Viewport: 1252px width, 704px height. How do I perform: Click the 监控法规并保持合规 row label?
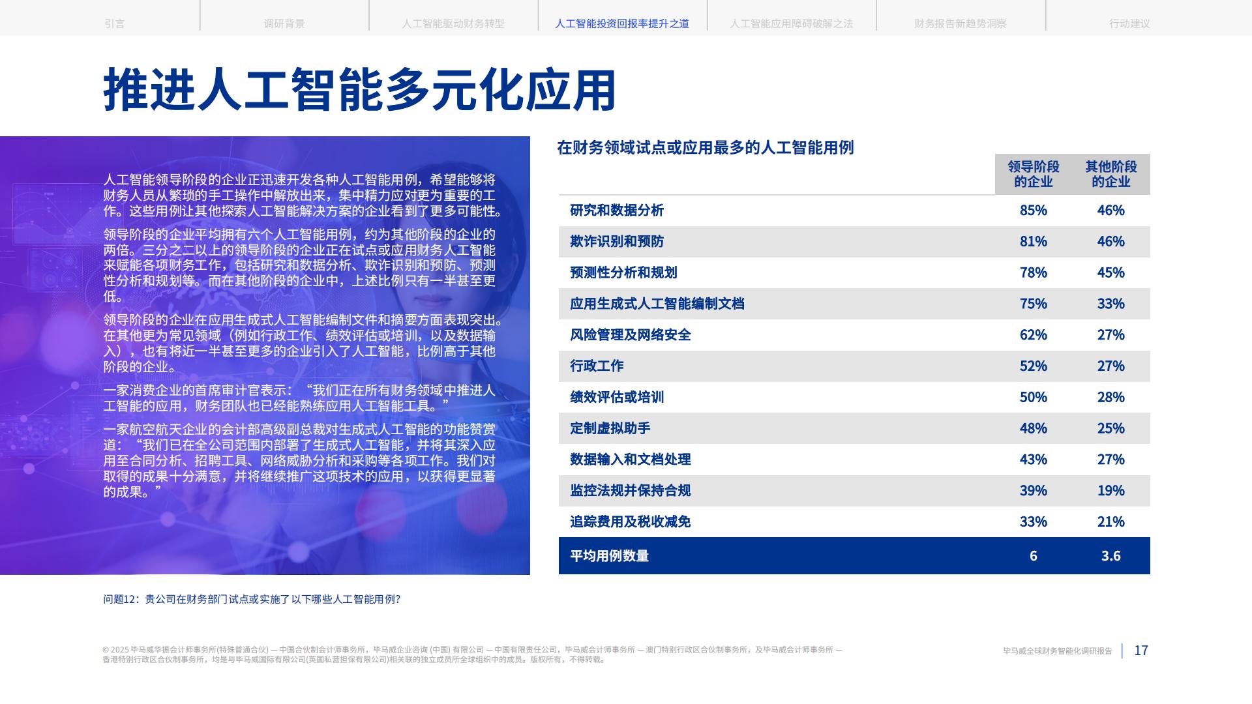click(630, 491)
